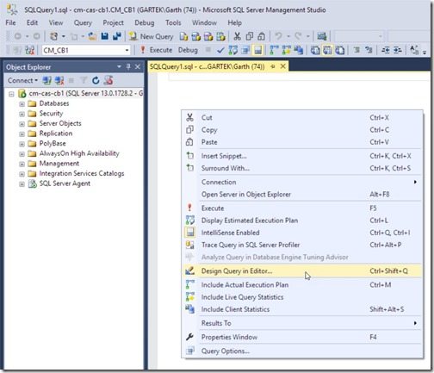This screenshot has height=373, width=434.
Task: Open the Connect dropdown in Object Explorer
Action: [x=22, y=81]
